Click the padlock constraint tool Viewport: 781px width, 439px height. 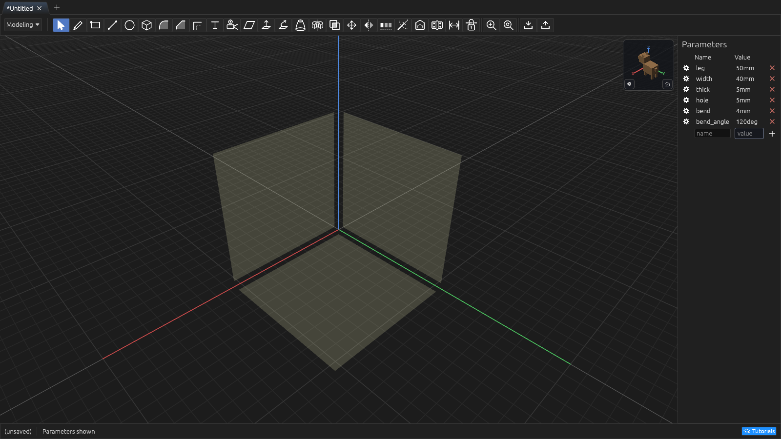click(471, 25)
